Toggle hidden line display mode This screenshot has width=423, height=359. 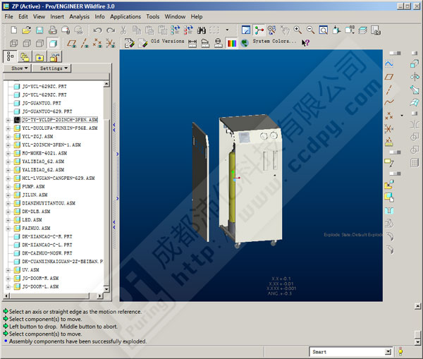[x=27, y=43]
